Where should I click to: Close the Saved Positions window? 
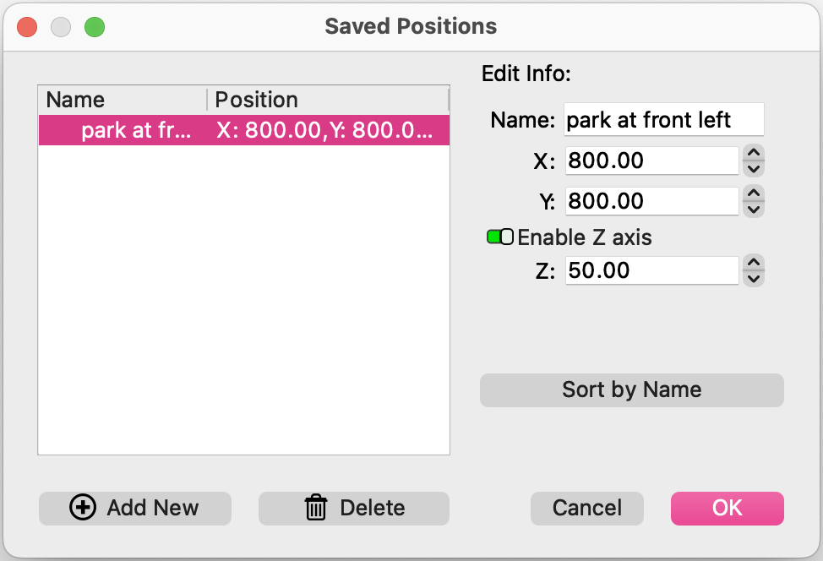pyautogui.click(x=27, y=27)
